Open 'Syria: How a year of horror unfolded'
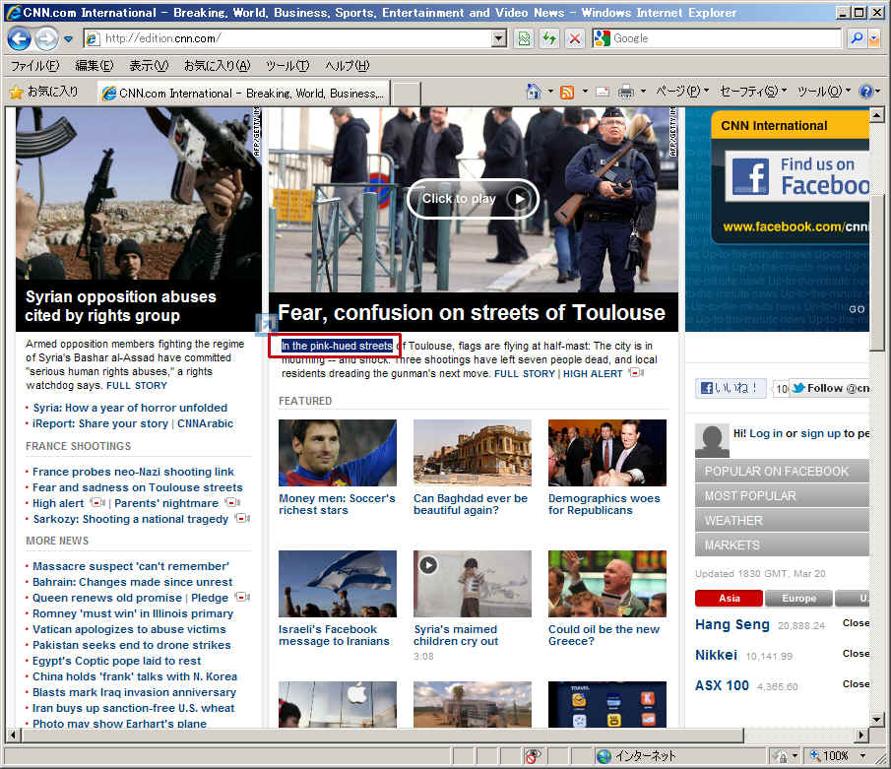The image size is (891, 769). (130, 408)
